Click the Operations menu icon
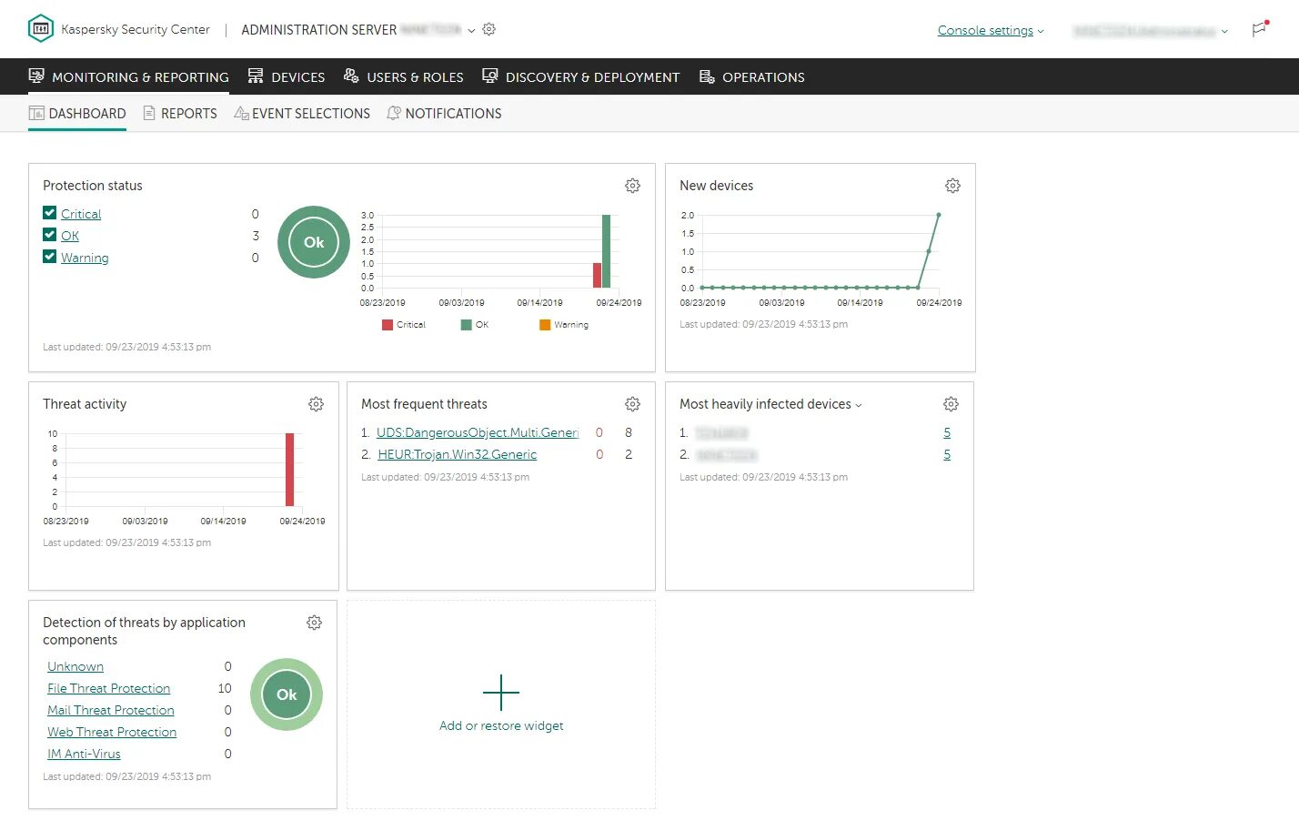This screenshot has width=1299, height=831. pos(707,76)
